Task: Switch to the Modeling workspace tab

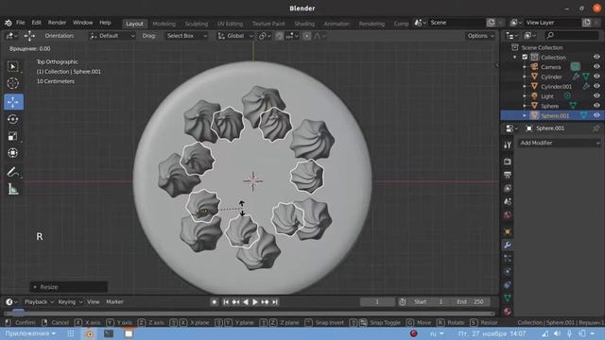Action: [x=164, y=24]
